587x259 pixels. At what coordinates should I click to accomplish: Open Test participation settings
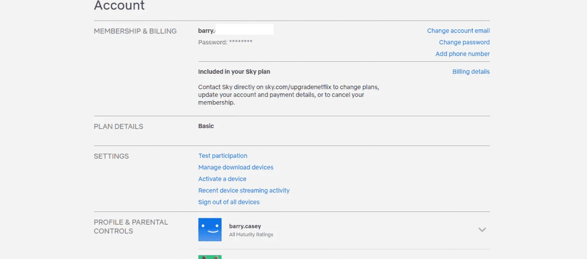(x=222, y=156)
